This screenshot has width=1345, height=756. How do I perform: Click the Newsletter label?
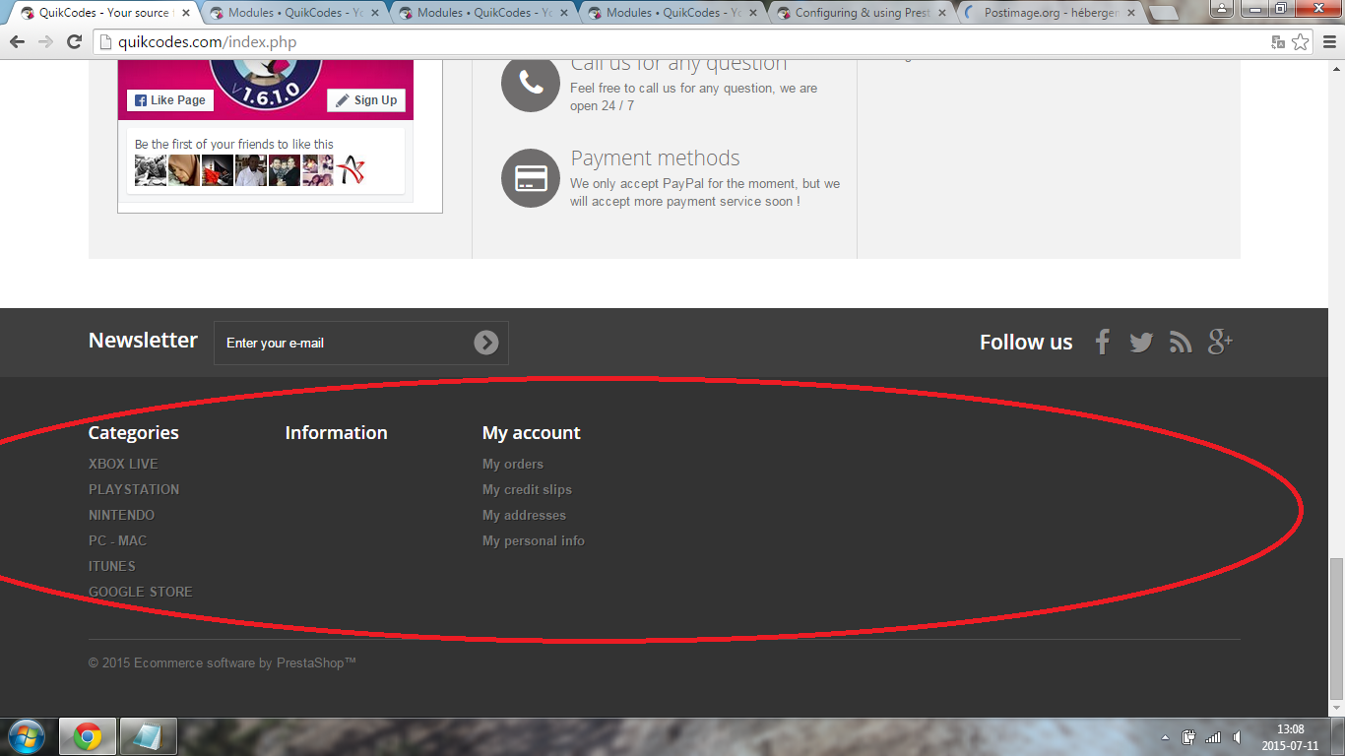143,340
